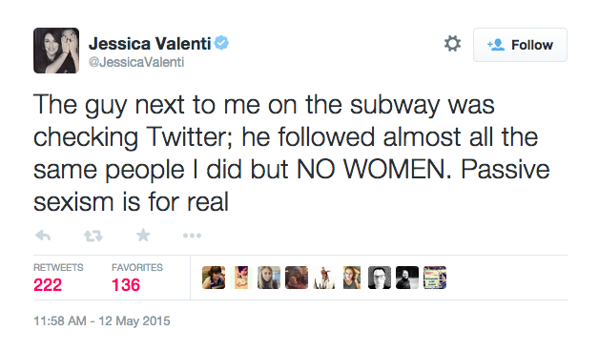Click the tweet text body
The image size is (599, 351).
tap(292, 153)
